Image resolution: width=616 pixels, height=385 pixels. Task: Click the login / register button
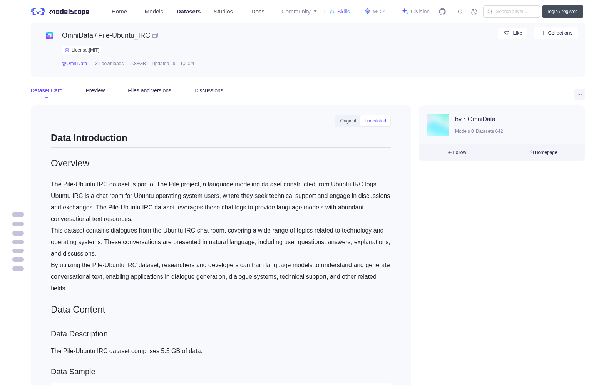pyautogui.click(x=562, y=12)
